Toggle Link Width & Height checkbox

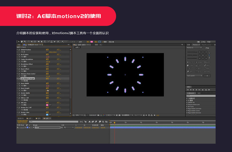coord(47,81)
